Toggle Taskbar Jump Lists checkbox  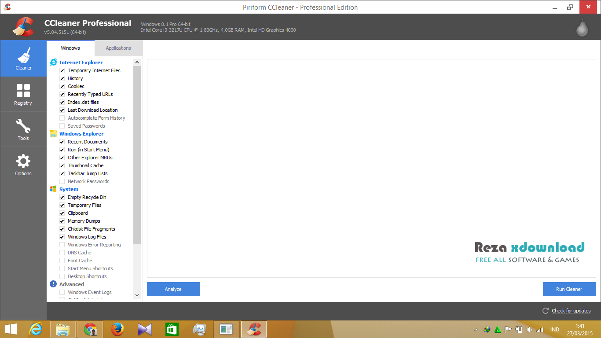click(62, 173)
